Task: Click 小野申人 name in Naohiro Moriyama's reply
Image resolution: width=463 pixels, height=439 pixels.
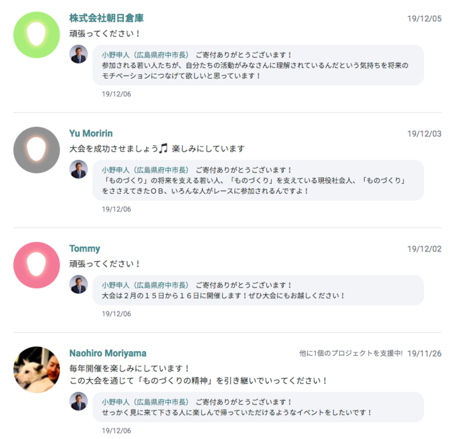Action: (145, 401)
